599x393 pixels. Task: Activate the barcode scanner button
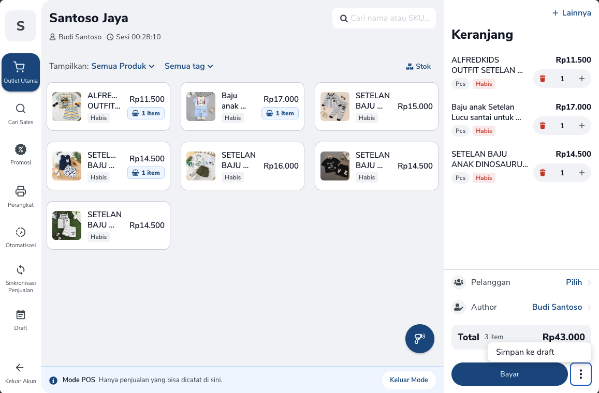[x=420, y=339]
